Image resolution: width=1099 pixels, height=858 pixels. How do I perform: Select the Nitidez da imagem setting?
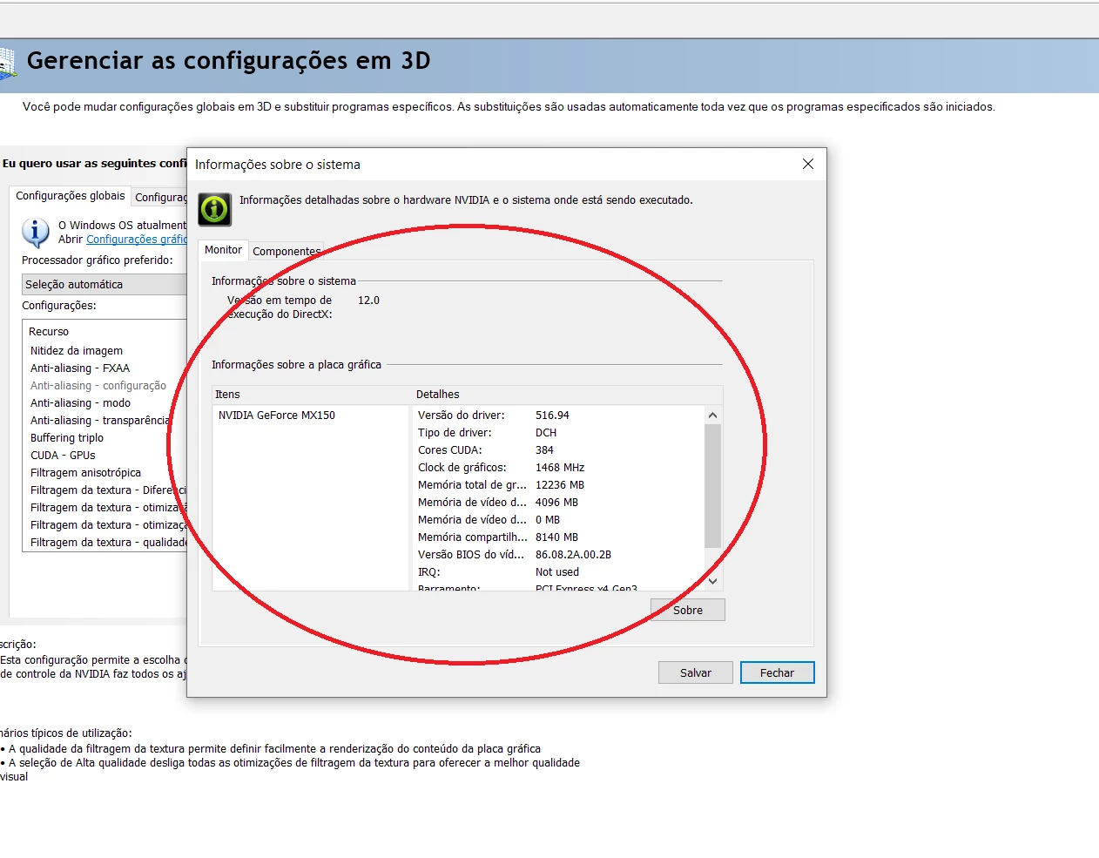tap(77, 351)
